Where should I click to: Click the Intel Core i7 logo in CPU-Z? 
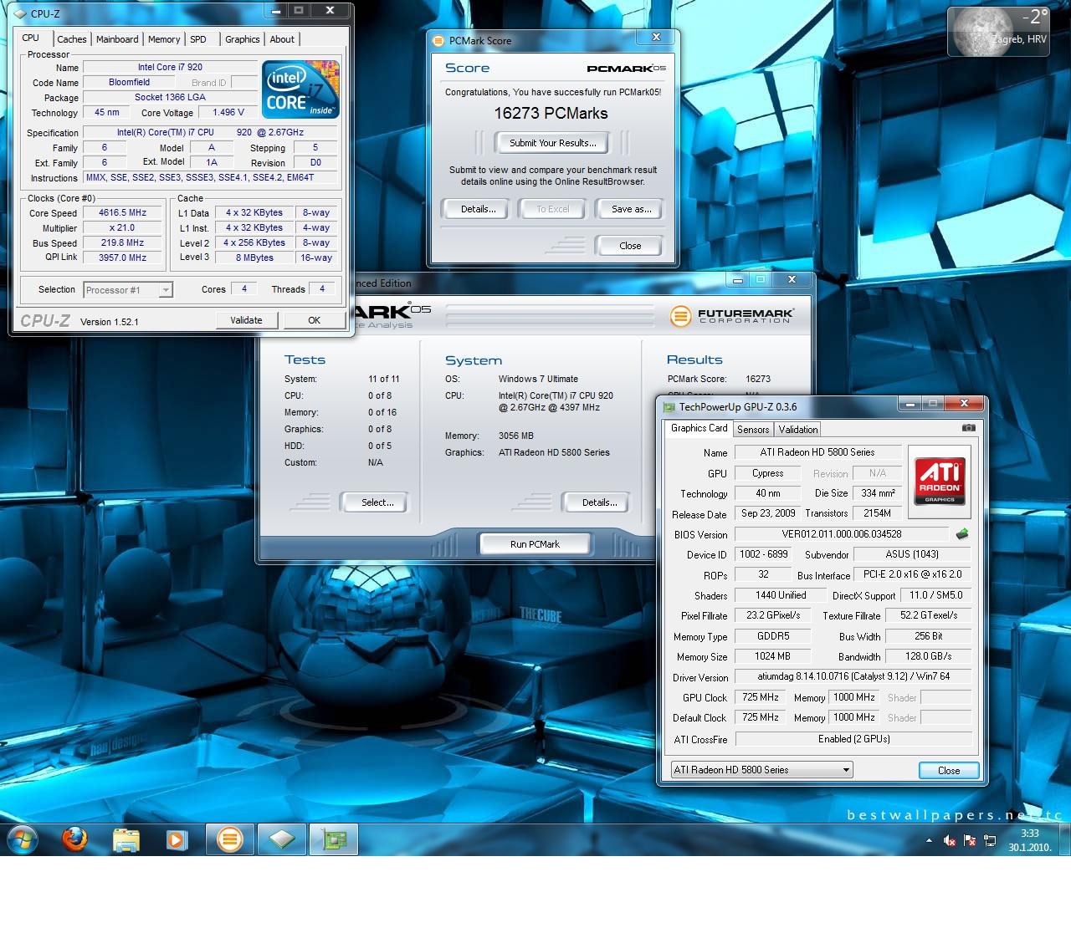click(300, 89)
